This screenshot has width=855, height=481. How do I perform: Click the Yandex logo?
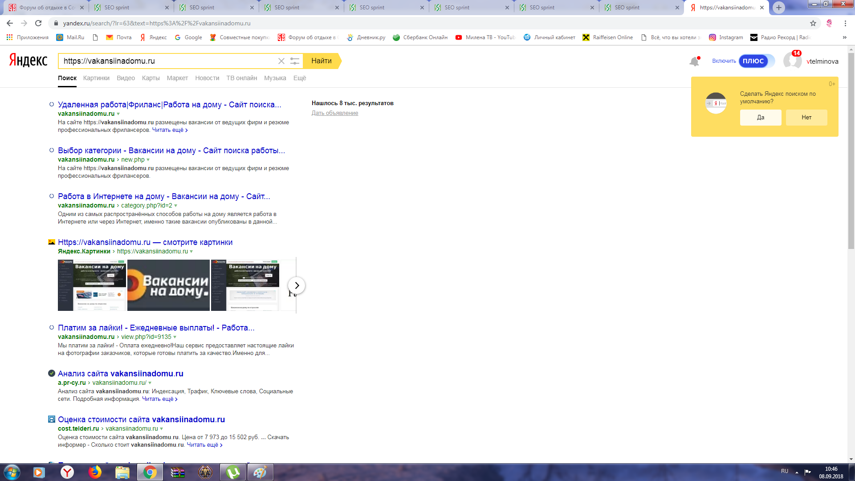point(28,60)
